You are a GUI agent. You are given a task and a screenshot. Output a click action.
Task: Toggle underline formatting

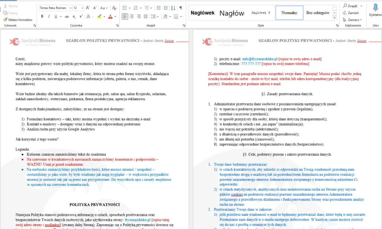coord(56,16)
